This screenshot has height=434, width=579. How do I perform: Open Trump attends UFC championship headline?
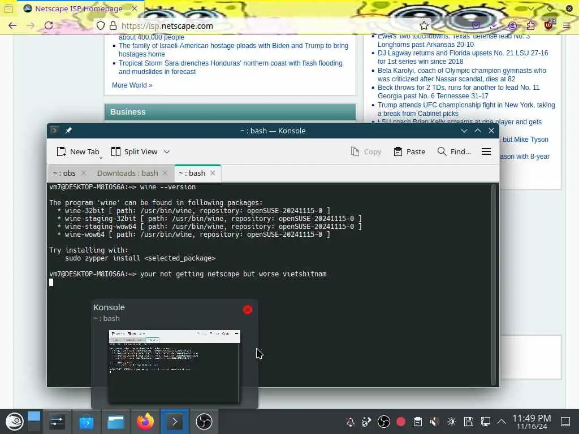tap(466, 109)
